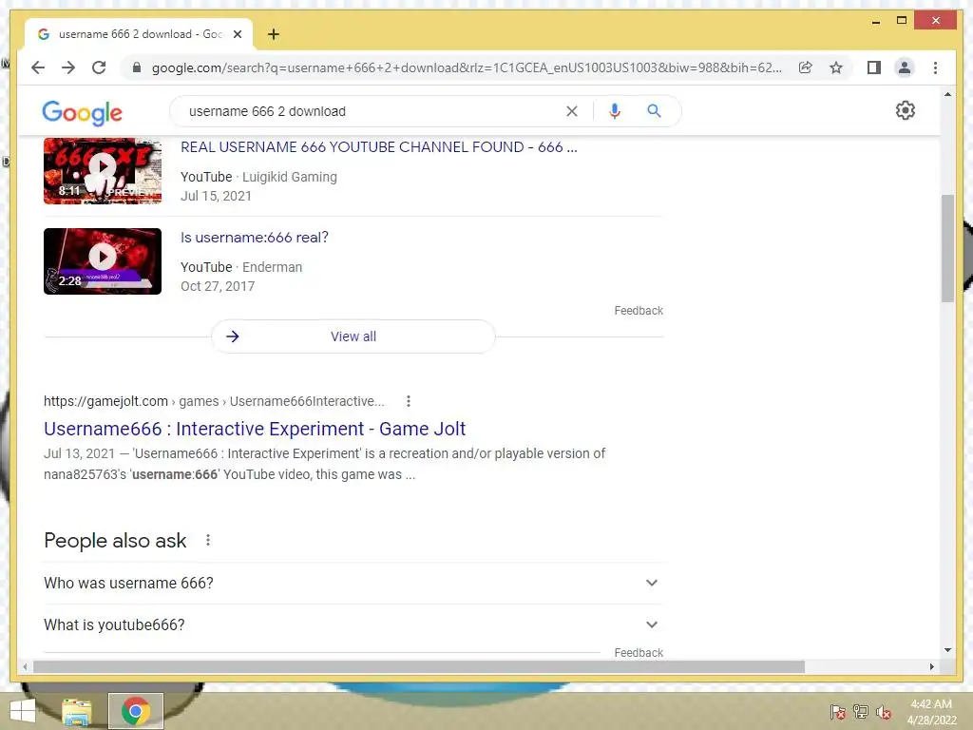Bookmark this page with star icon
This screenshot has width=973, height=730.
point(836,67)
